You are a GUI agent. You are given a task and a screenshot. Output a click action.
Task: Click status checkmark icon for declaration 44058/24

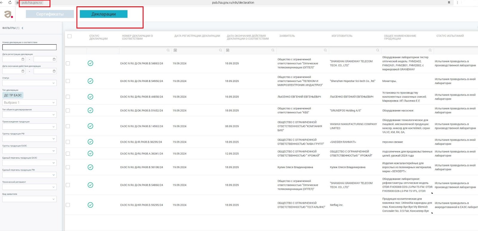(90, 97)
